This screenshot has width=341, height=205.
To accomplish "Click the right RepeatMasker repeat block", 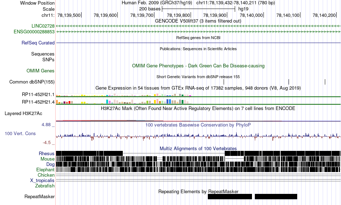I will click(276, 196).
